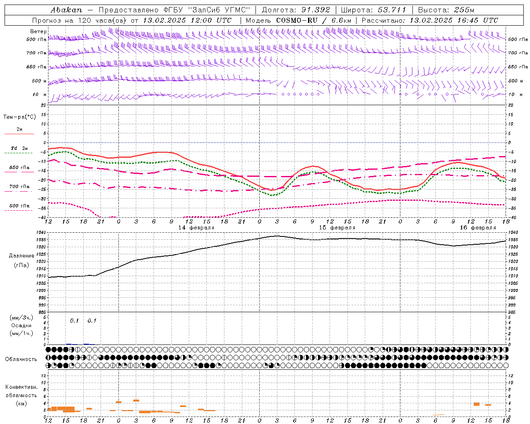Viewport: 530px width, 424px height.
Task: Click the blue horizontal 0°C line in temperature chart
Action: coord(277,142)
